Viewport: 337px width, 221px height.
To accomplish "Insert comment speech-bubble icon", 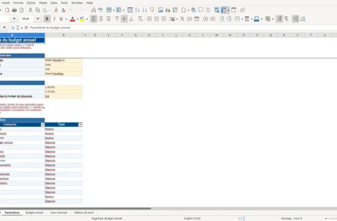I will tap(201, 10).
